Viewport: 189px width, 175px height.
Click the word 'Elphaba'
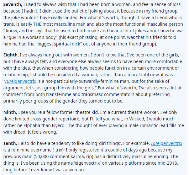click(32, 125)
